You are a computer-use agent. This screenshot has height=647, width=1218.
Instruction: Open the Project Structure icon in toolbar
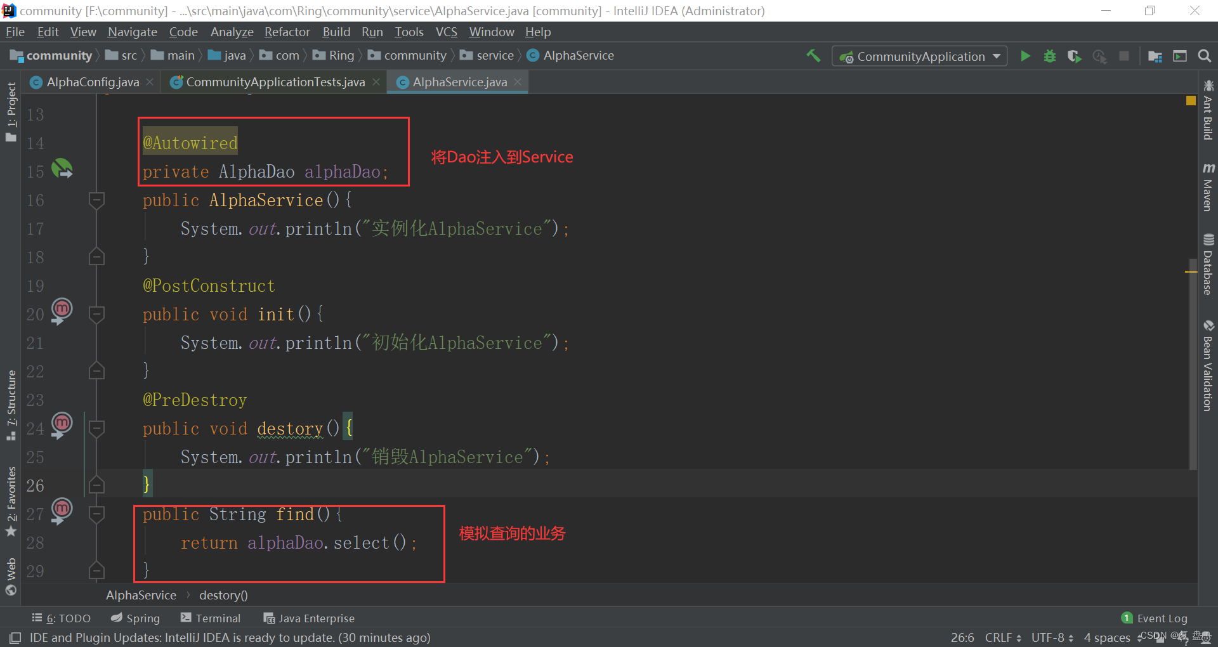coord(1155,56)
